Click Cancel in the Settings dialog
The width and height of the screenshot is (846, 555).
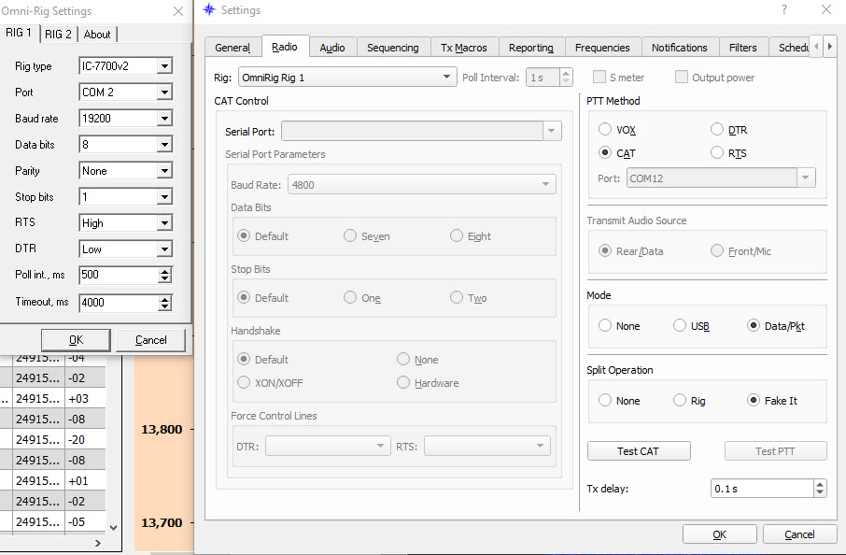pyautogui.click(x=799, y=534)
